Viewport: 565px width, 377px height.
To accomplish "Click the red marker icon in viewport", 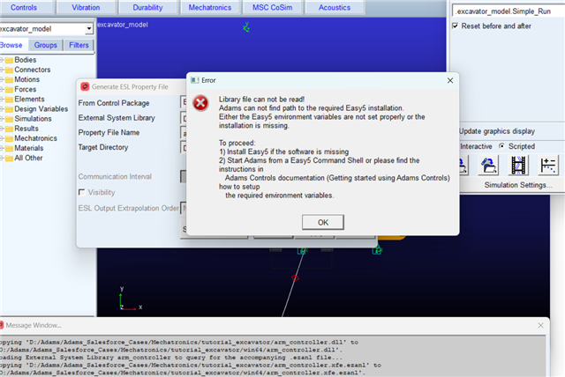I will click(x=295, y=277).
